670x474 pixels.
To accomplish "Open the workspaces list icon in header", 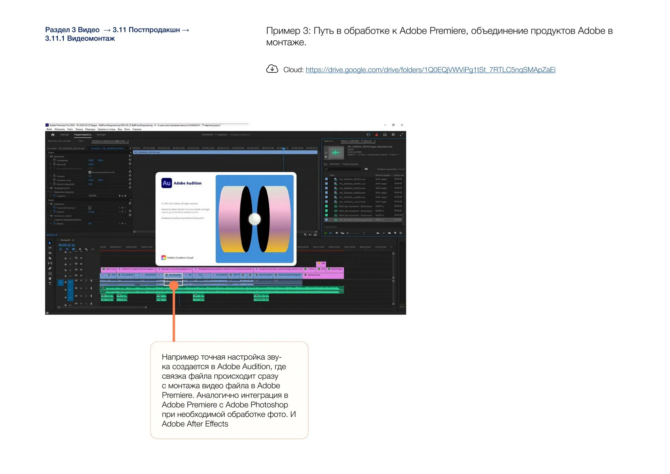I will (393, 135).
